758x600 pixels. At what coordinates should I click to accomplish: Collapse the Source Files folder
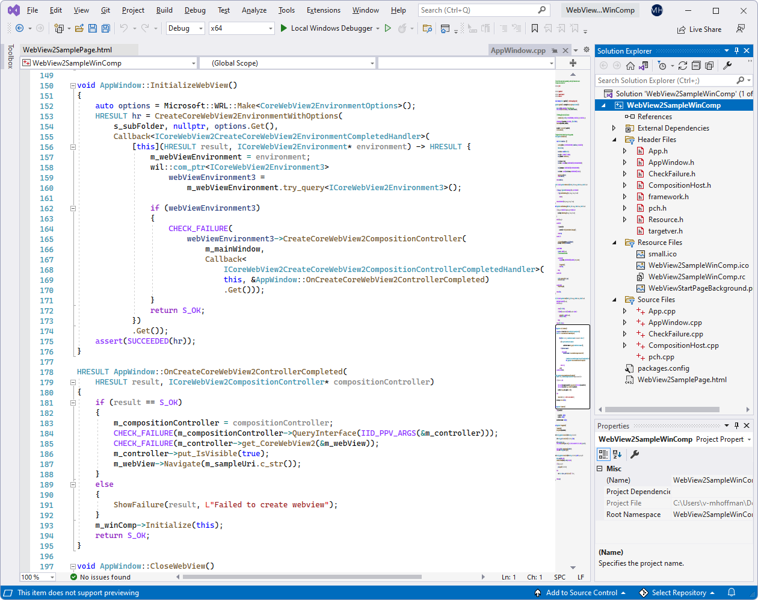(x=614, y=299)
